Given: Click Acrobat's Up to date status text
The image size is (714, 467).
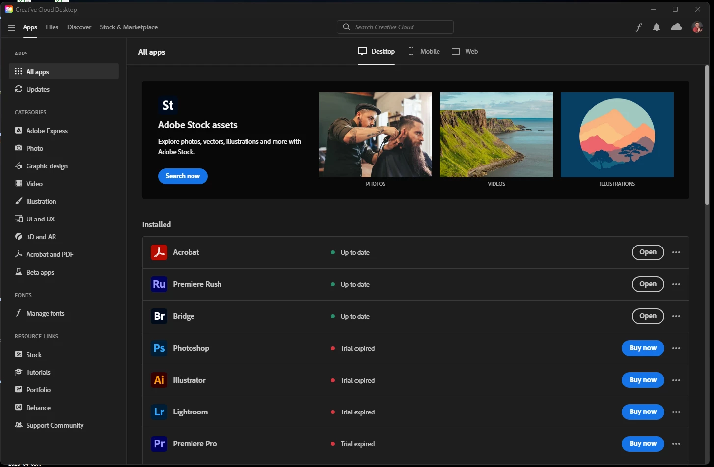Looking at the screenshot, I should 355,252.
